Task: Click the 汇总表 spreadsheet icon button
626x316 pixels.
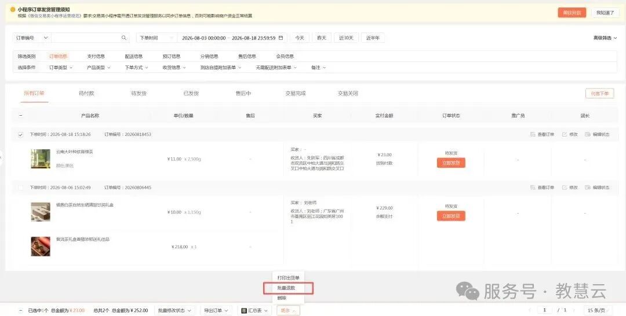Action: tap(244, 310)
